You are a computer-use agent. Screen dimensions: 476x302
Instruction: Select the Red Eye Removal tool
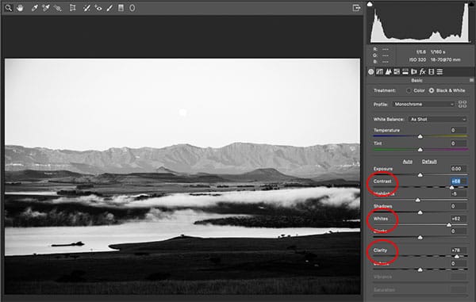98,8
